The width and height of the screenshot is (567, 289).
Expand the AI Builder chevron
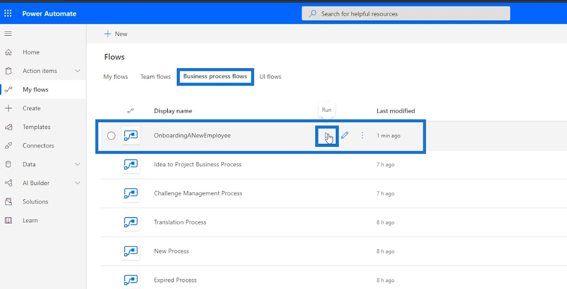(78, 183)
